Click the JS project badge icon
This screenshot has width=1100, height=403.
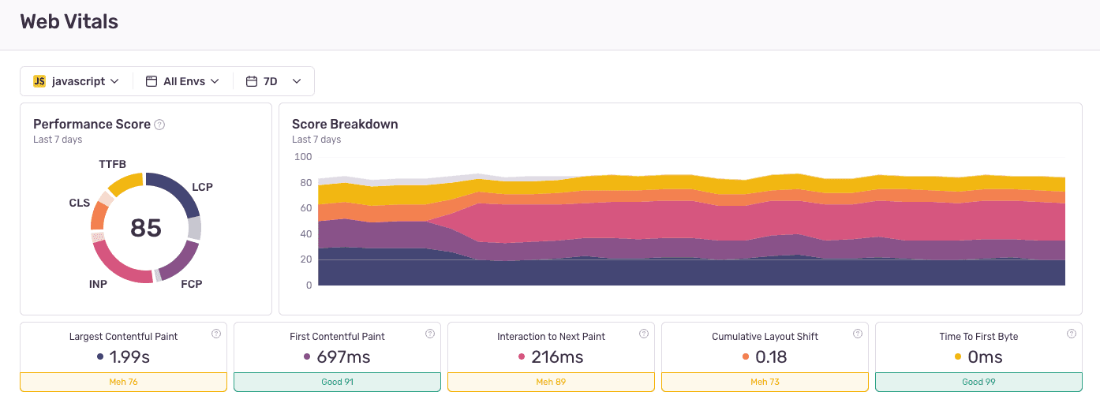click(x=39, y=81)
